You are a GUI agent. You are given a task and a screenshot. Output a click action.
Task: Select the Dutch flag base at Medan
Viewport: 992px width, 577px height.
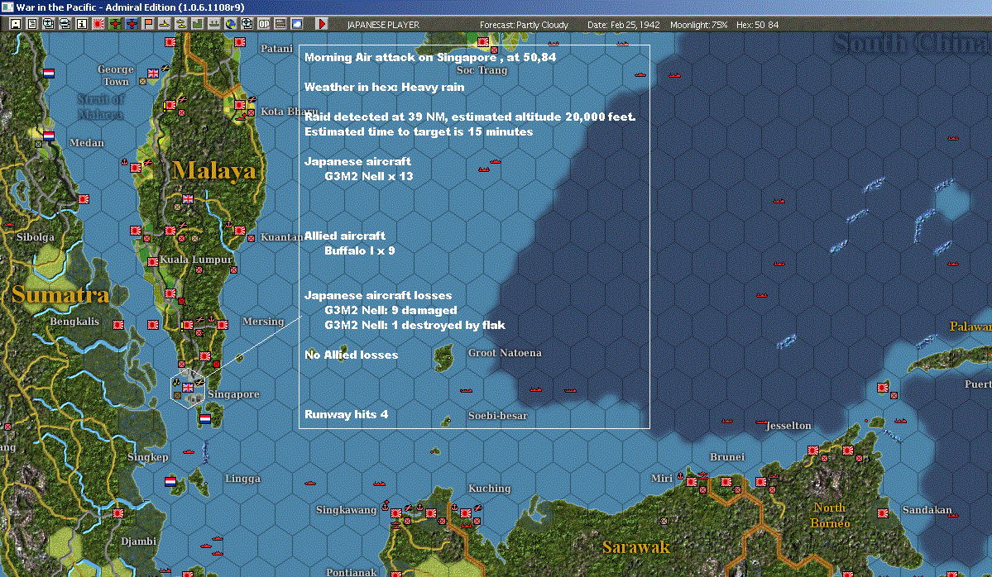click(x=49, y=136)
